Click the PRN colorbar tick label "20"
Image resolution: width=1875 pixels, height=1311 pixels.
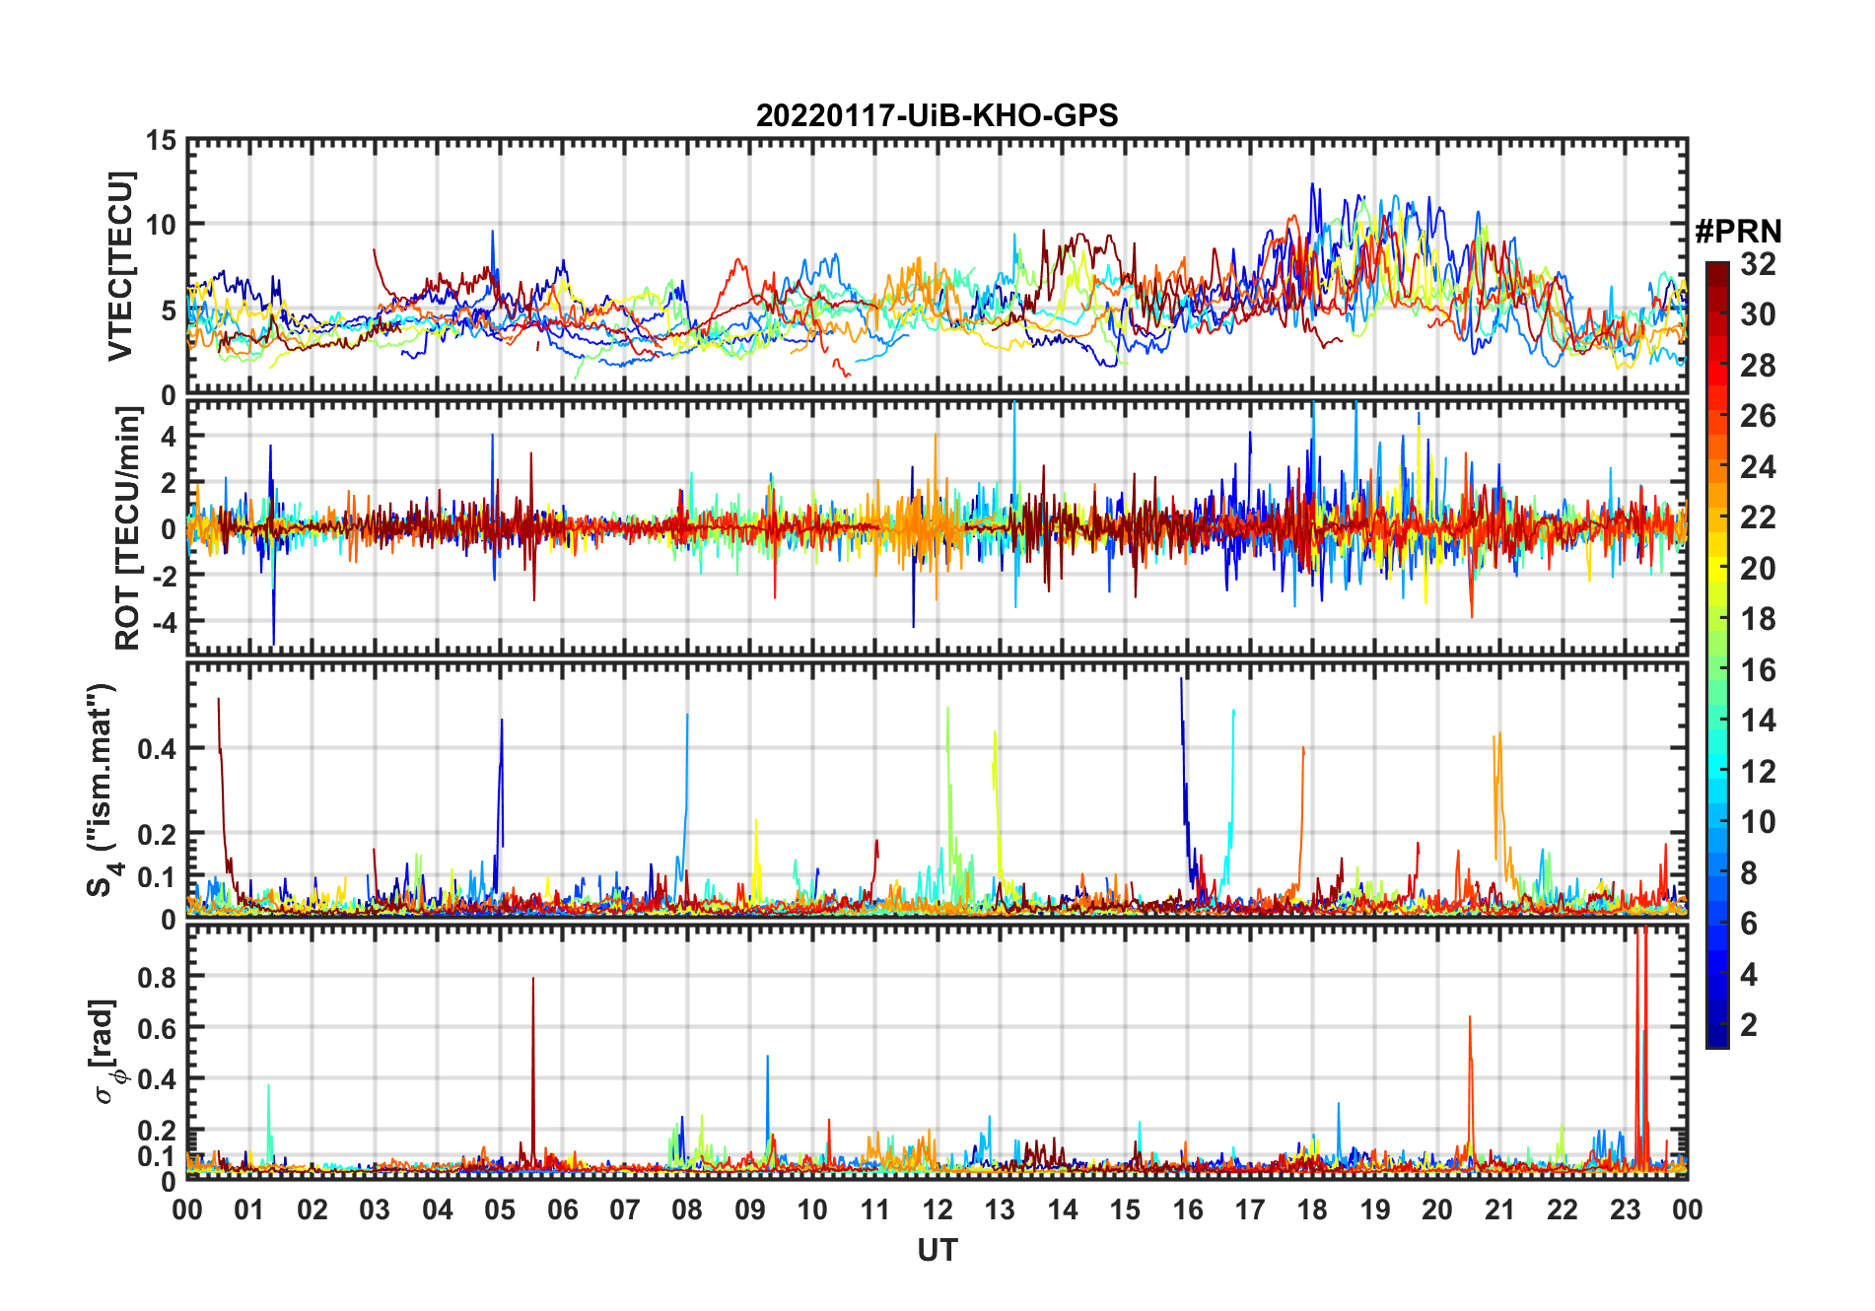point(1758,569)
